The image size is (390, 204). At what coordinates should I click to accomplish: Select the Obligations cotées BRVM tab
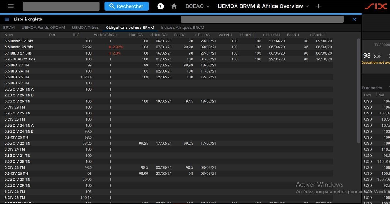click(130, 27)
